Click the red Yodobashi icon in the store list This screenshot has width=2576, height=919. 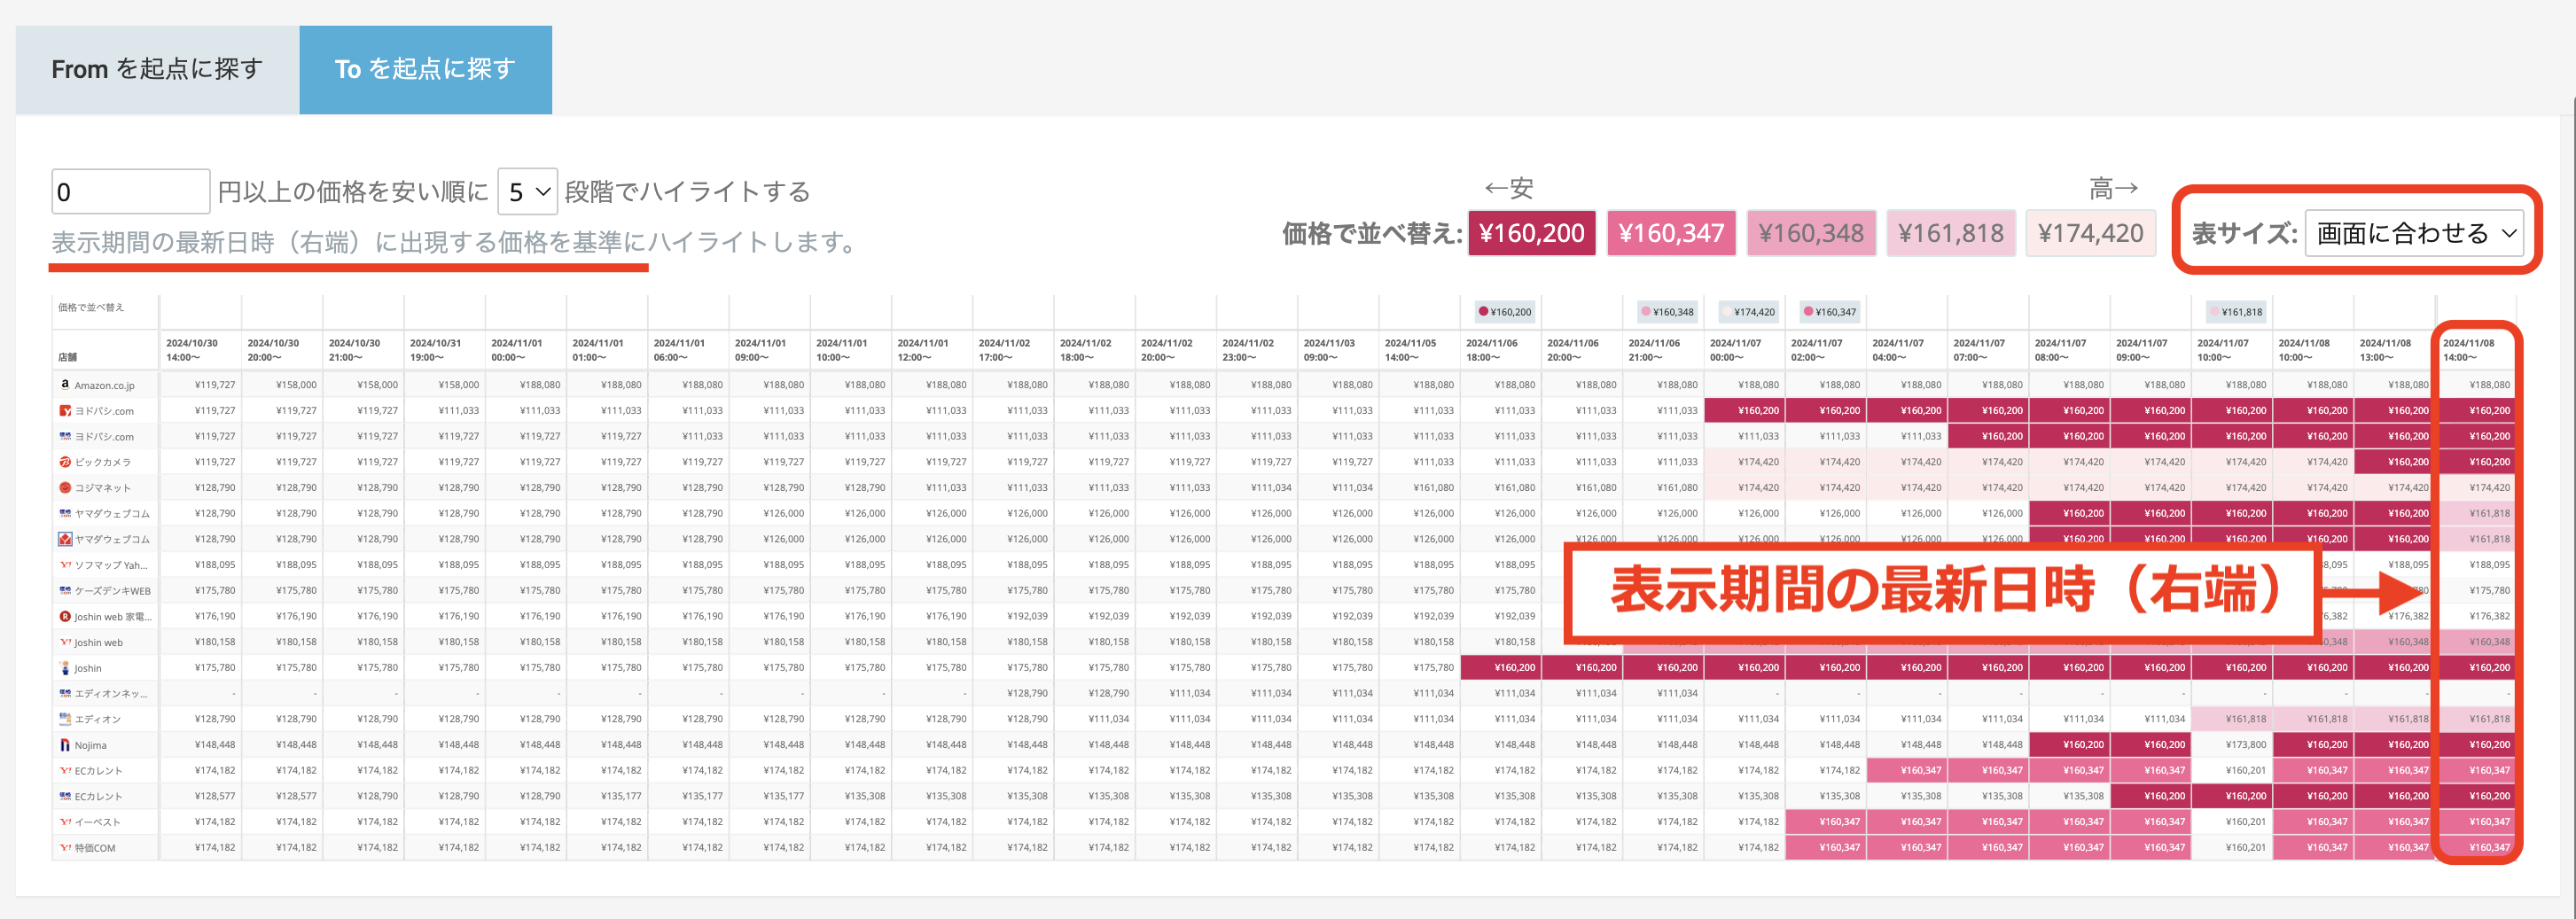pos(65,410)
